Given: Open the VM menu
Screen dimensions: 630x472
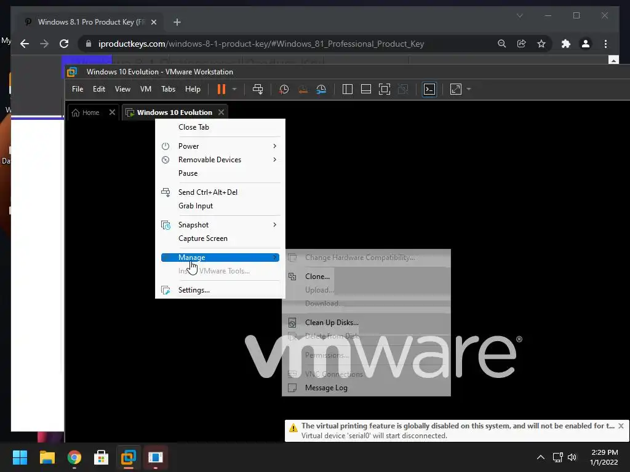Looking at the screenshot, I should click(145, 89).
